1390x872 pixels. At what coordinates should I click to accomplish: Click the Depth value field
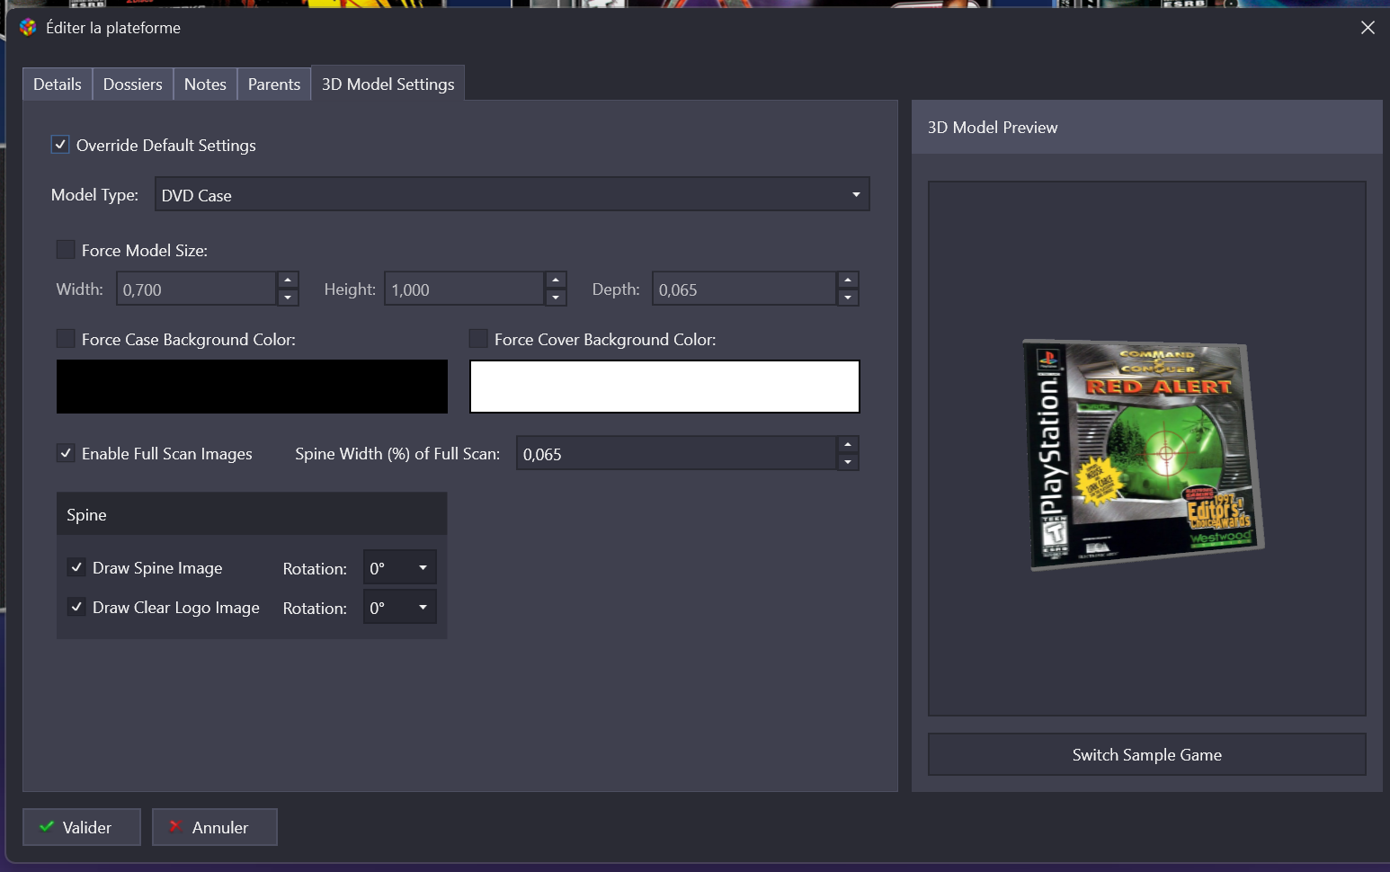coord(744,289)
